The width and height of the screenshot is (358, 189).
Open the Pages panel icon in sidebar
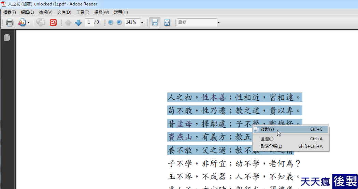point(7,38)
